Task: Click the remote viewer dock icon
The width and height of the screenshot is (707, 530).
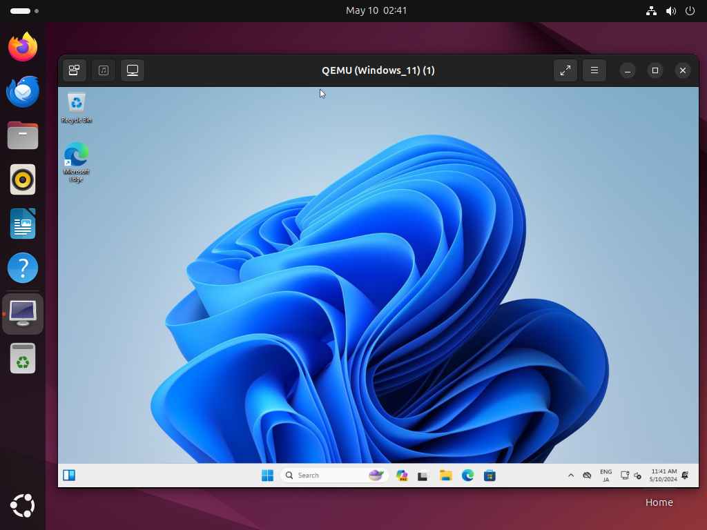Action: [23, 314]
